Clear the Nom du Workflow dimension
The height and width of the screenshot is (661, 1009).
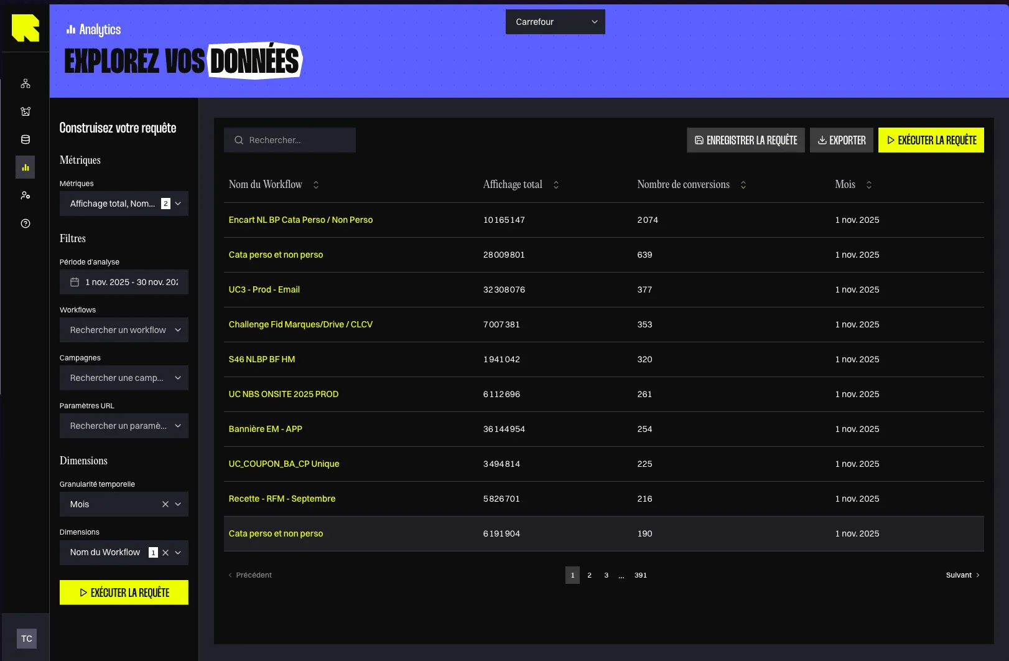(165, 553)
